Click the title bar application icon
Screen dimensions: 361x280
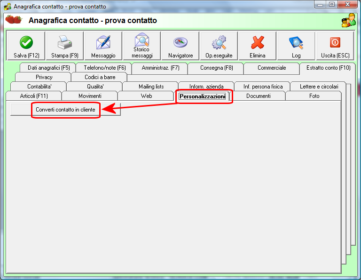point(8,7)
